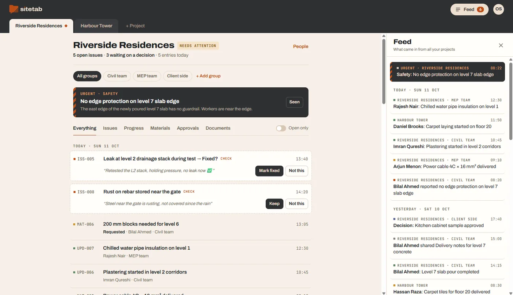513x295 pixels.
Task: Open Imran Qureshi's plastering feed item
Action: [447, 144]
